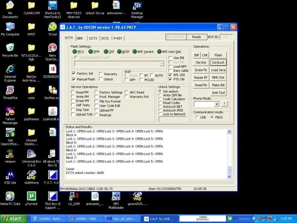Open the Windows start menu
The image size is (297, 223).
(13, 219)
